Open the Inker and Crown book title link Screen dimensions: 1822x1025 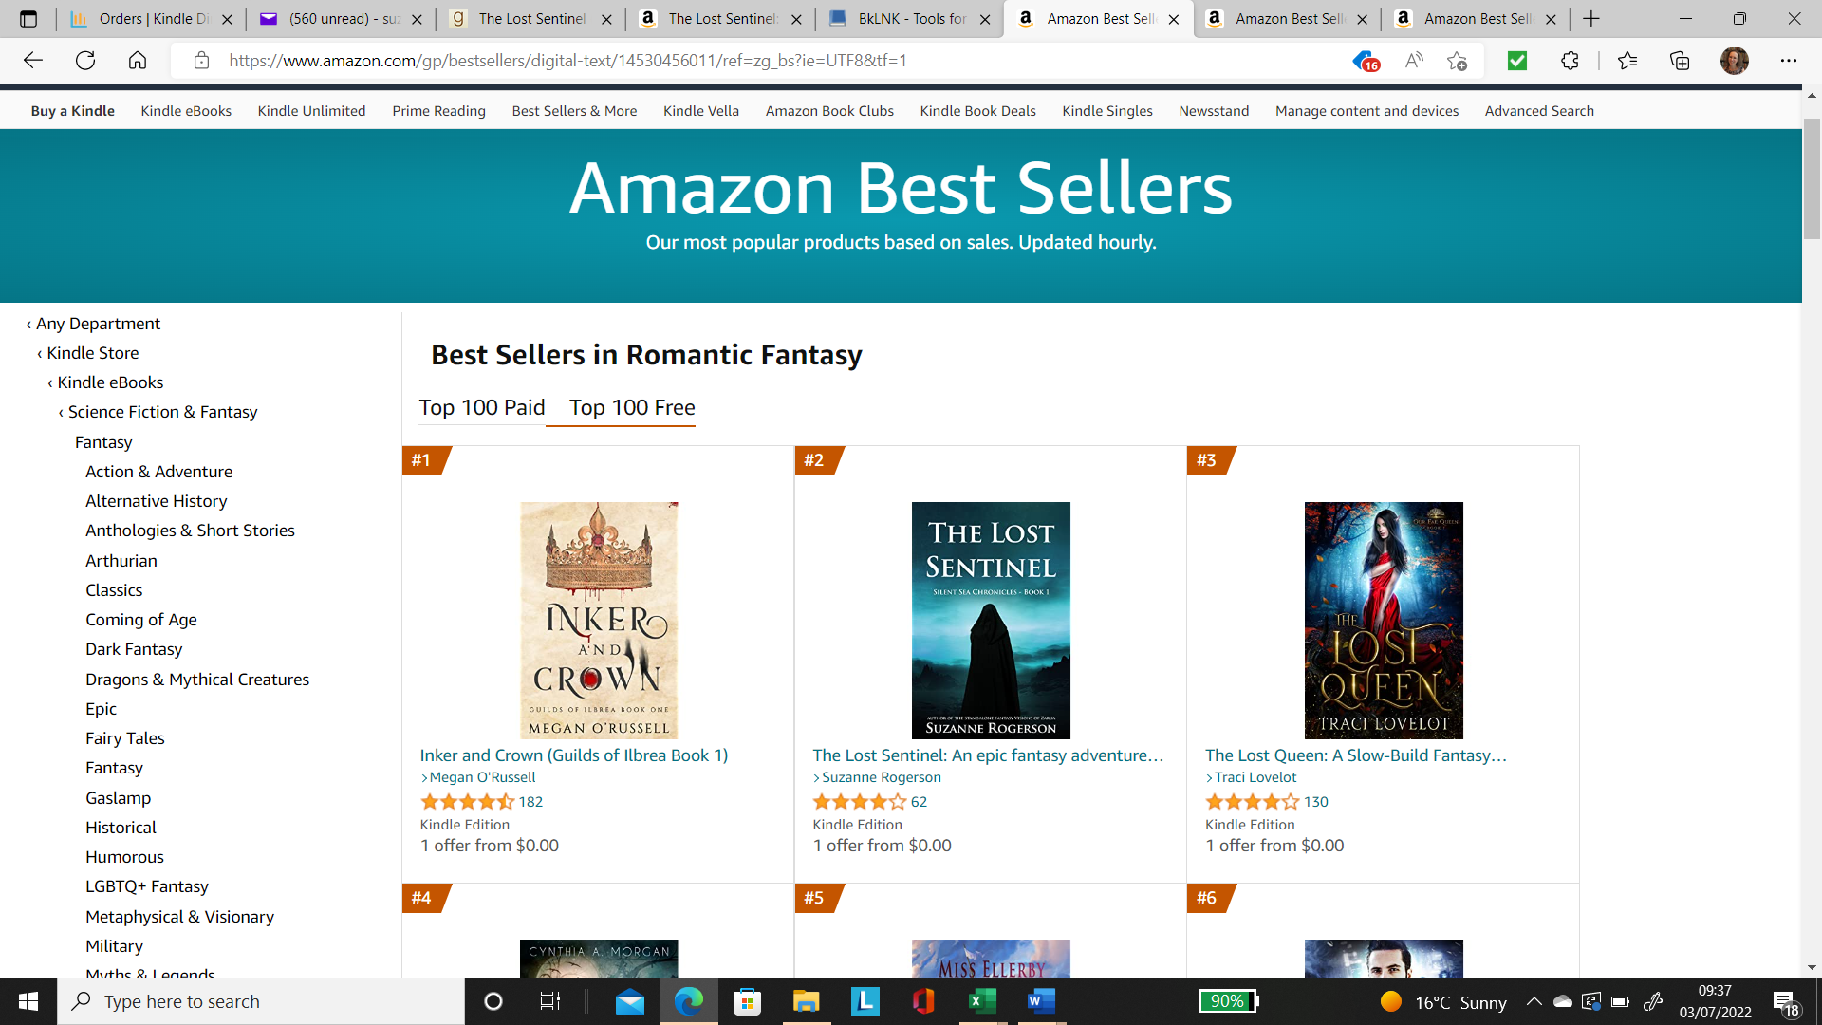click(x=574, y=755)
